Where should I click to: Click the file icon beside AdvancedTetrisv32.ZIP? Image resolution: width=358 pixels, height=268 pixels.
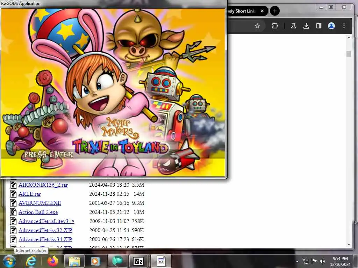pos(13,230)
